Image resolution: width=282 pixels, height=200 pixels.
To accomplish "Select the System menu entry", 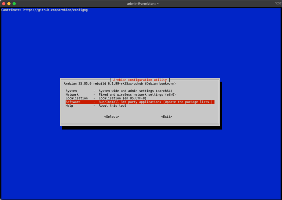I will pos(71,91).
